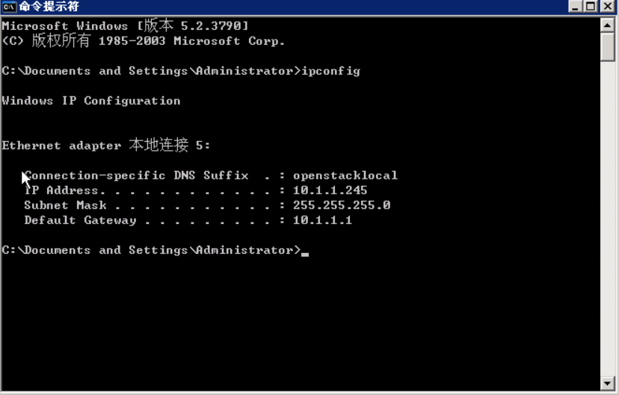619x395 pixels.
Task: Click the subnet mask 255.255.255.0 value
Action: (x=342, y=205)
